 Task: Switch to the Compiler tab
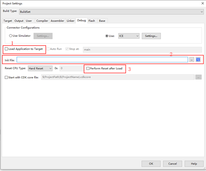point(42,21)
